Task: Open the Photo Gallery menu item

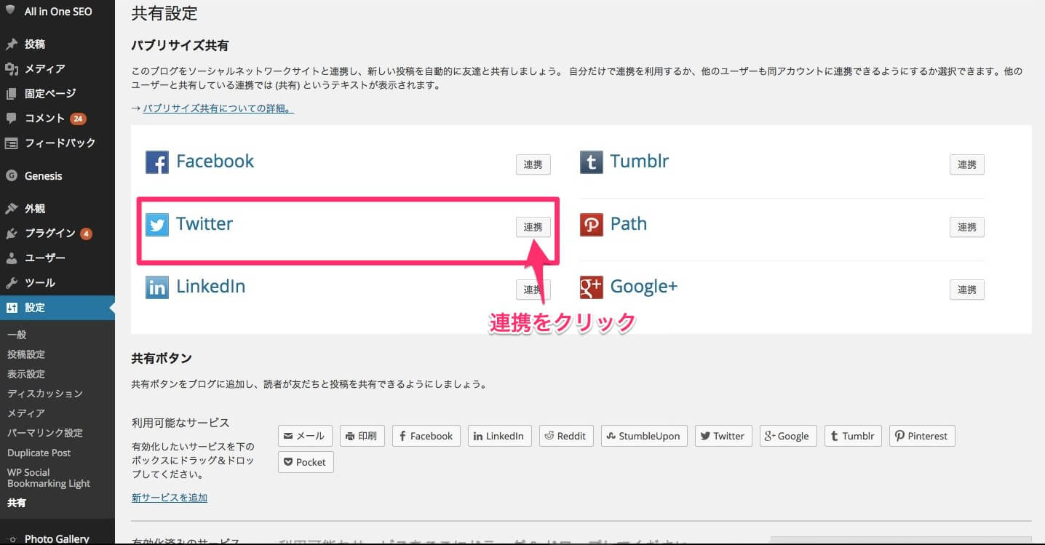Action: pos(57,538)
